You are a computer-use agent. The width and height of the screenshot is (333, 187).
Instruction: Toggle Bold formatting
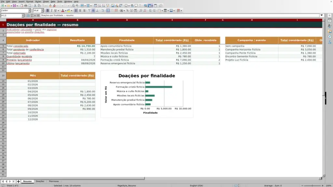[47, 10]
